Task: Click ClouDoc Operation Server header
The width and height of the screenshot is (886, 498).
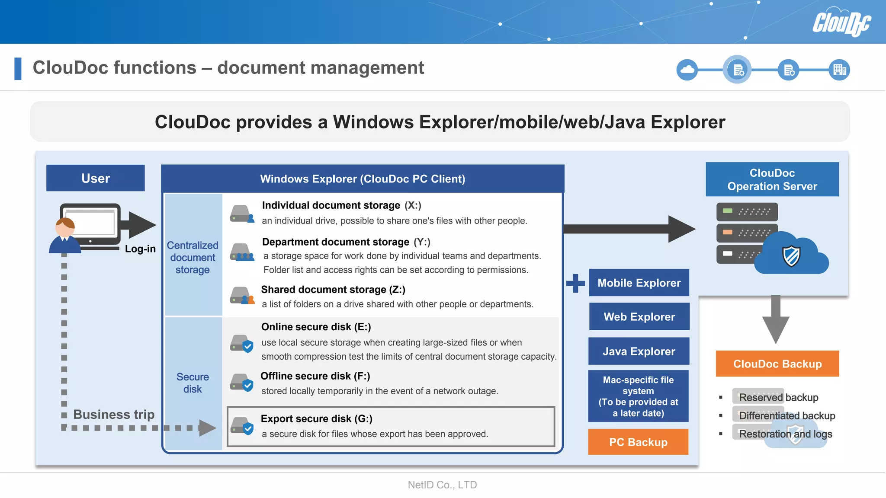Action: pos(772,179)
